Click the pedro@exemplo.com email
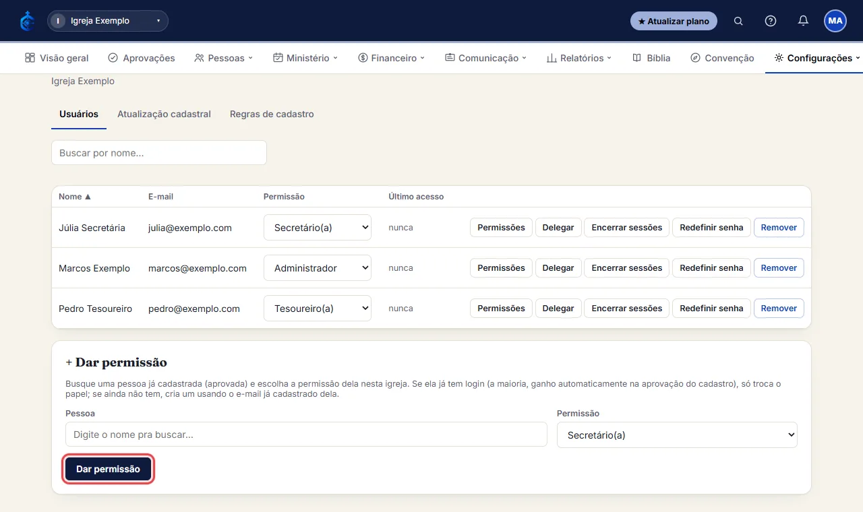This screenshot has height=512, width=863. pos(194,309)
